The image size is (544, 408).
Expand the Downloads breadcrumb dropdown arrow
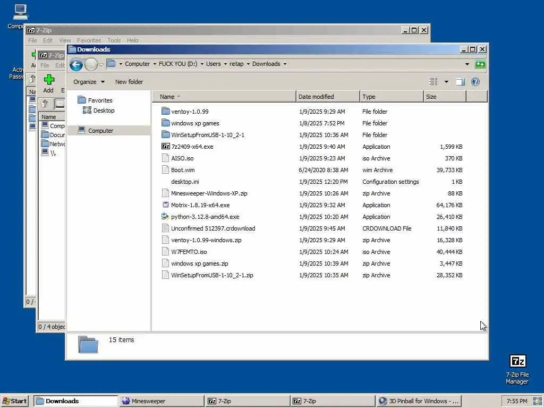point(285,64)
